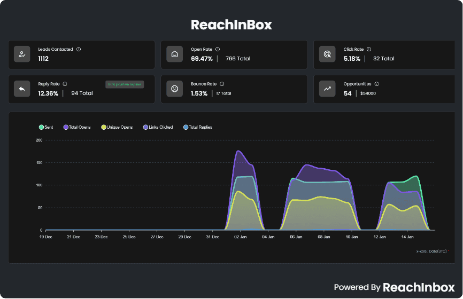463x299 pixels.
Task: Open info tooltip next to Open Rate
Action: [218, 49]
